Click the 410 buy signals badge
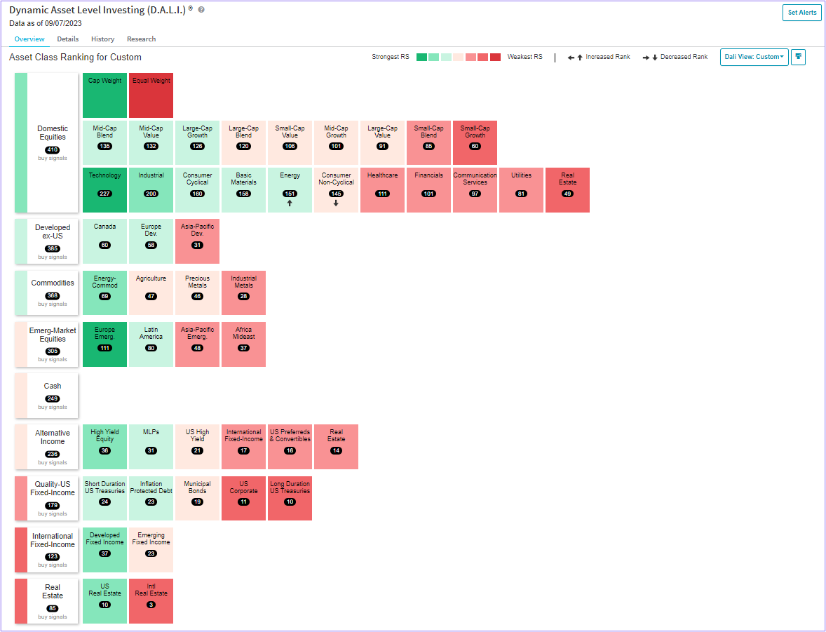The width and height of the screenshot is (826, 632). [52, 150]
